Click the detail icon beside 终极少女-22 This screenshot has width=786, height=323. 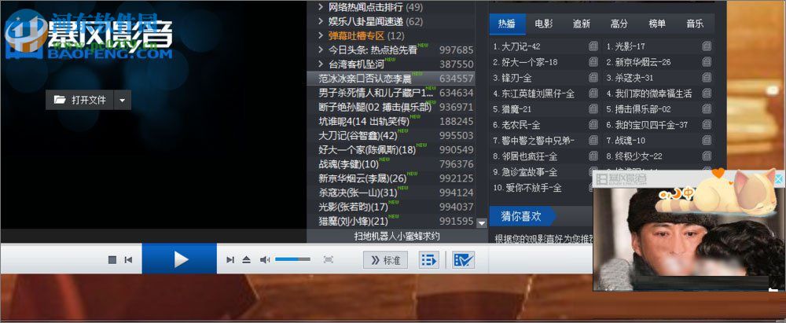[707, 156]
